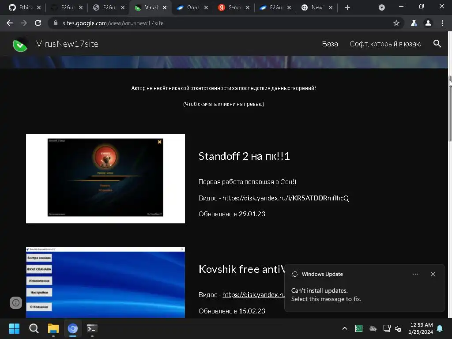The image size is (452, 339).
Task: Bookmark this page with the star icon
Action: [396, 23]
